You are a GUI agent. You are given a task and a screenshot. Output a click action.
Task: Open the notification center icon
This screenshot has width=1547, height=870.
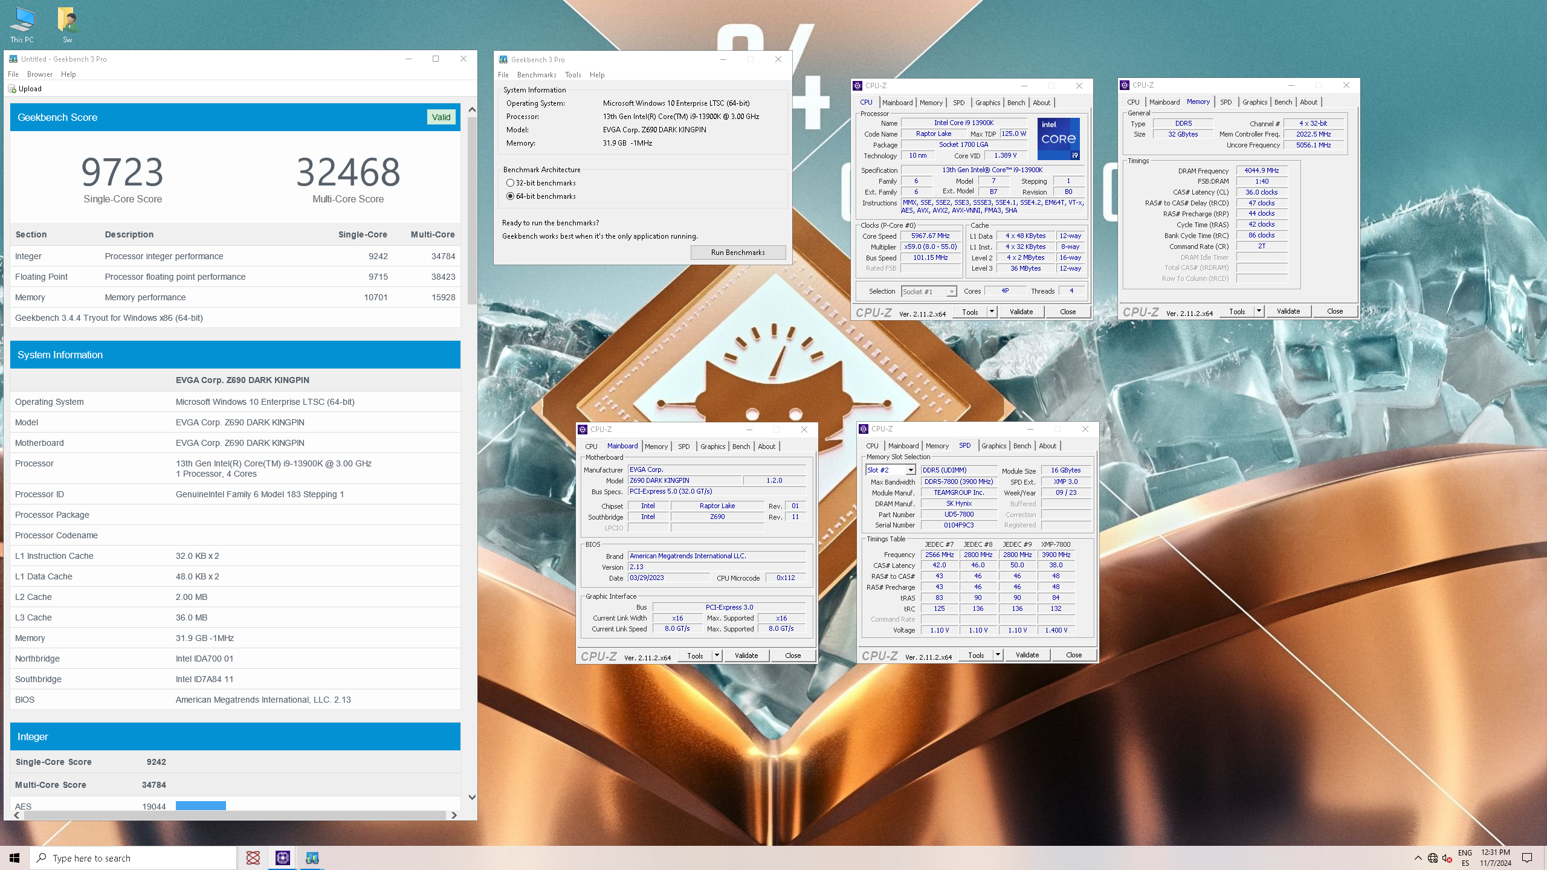coord(1527,858)
